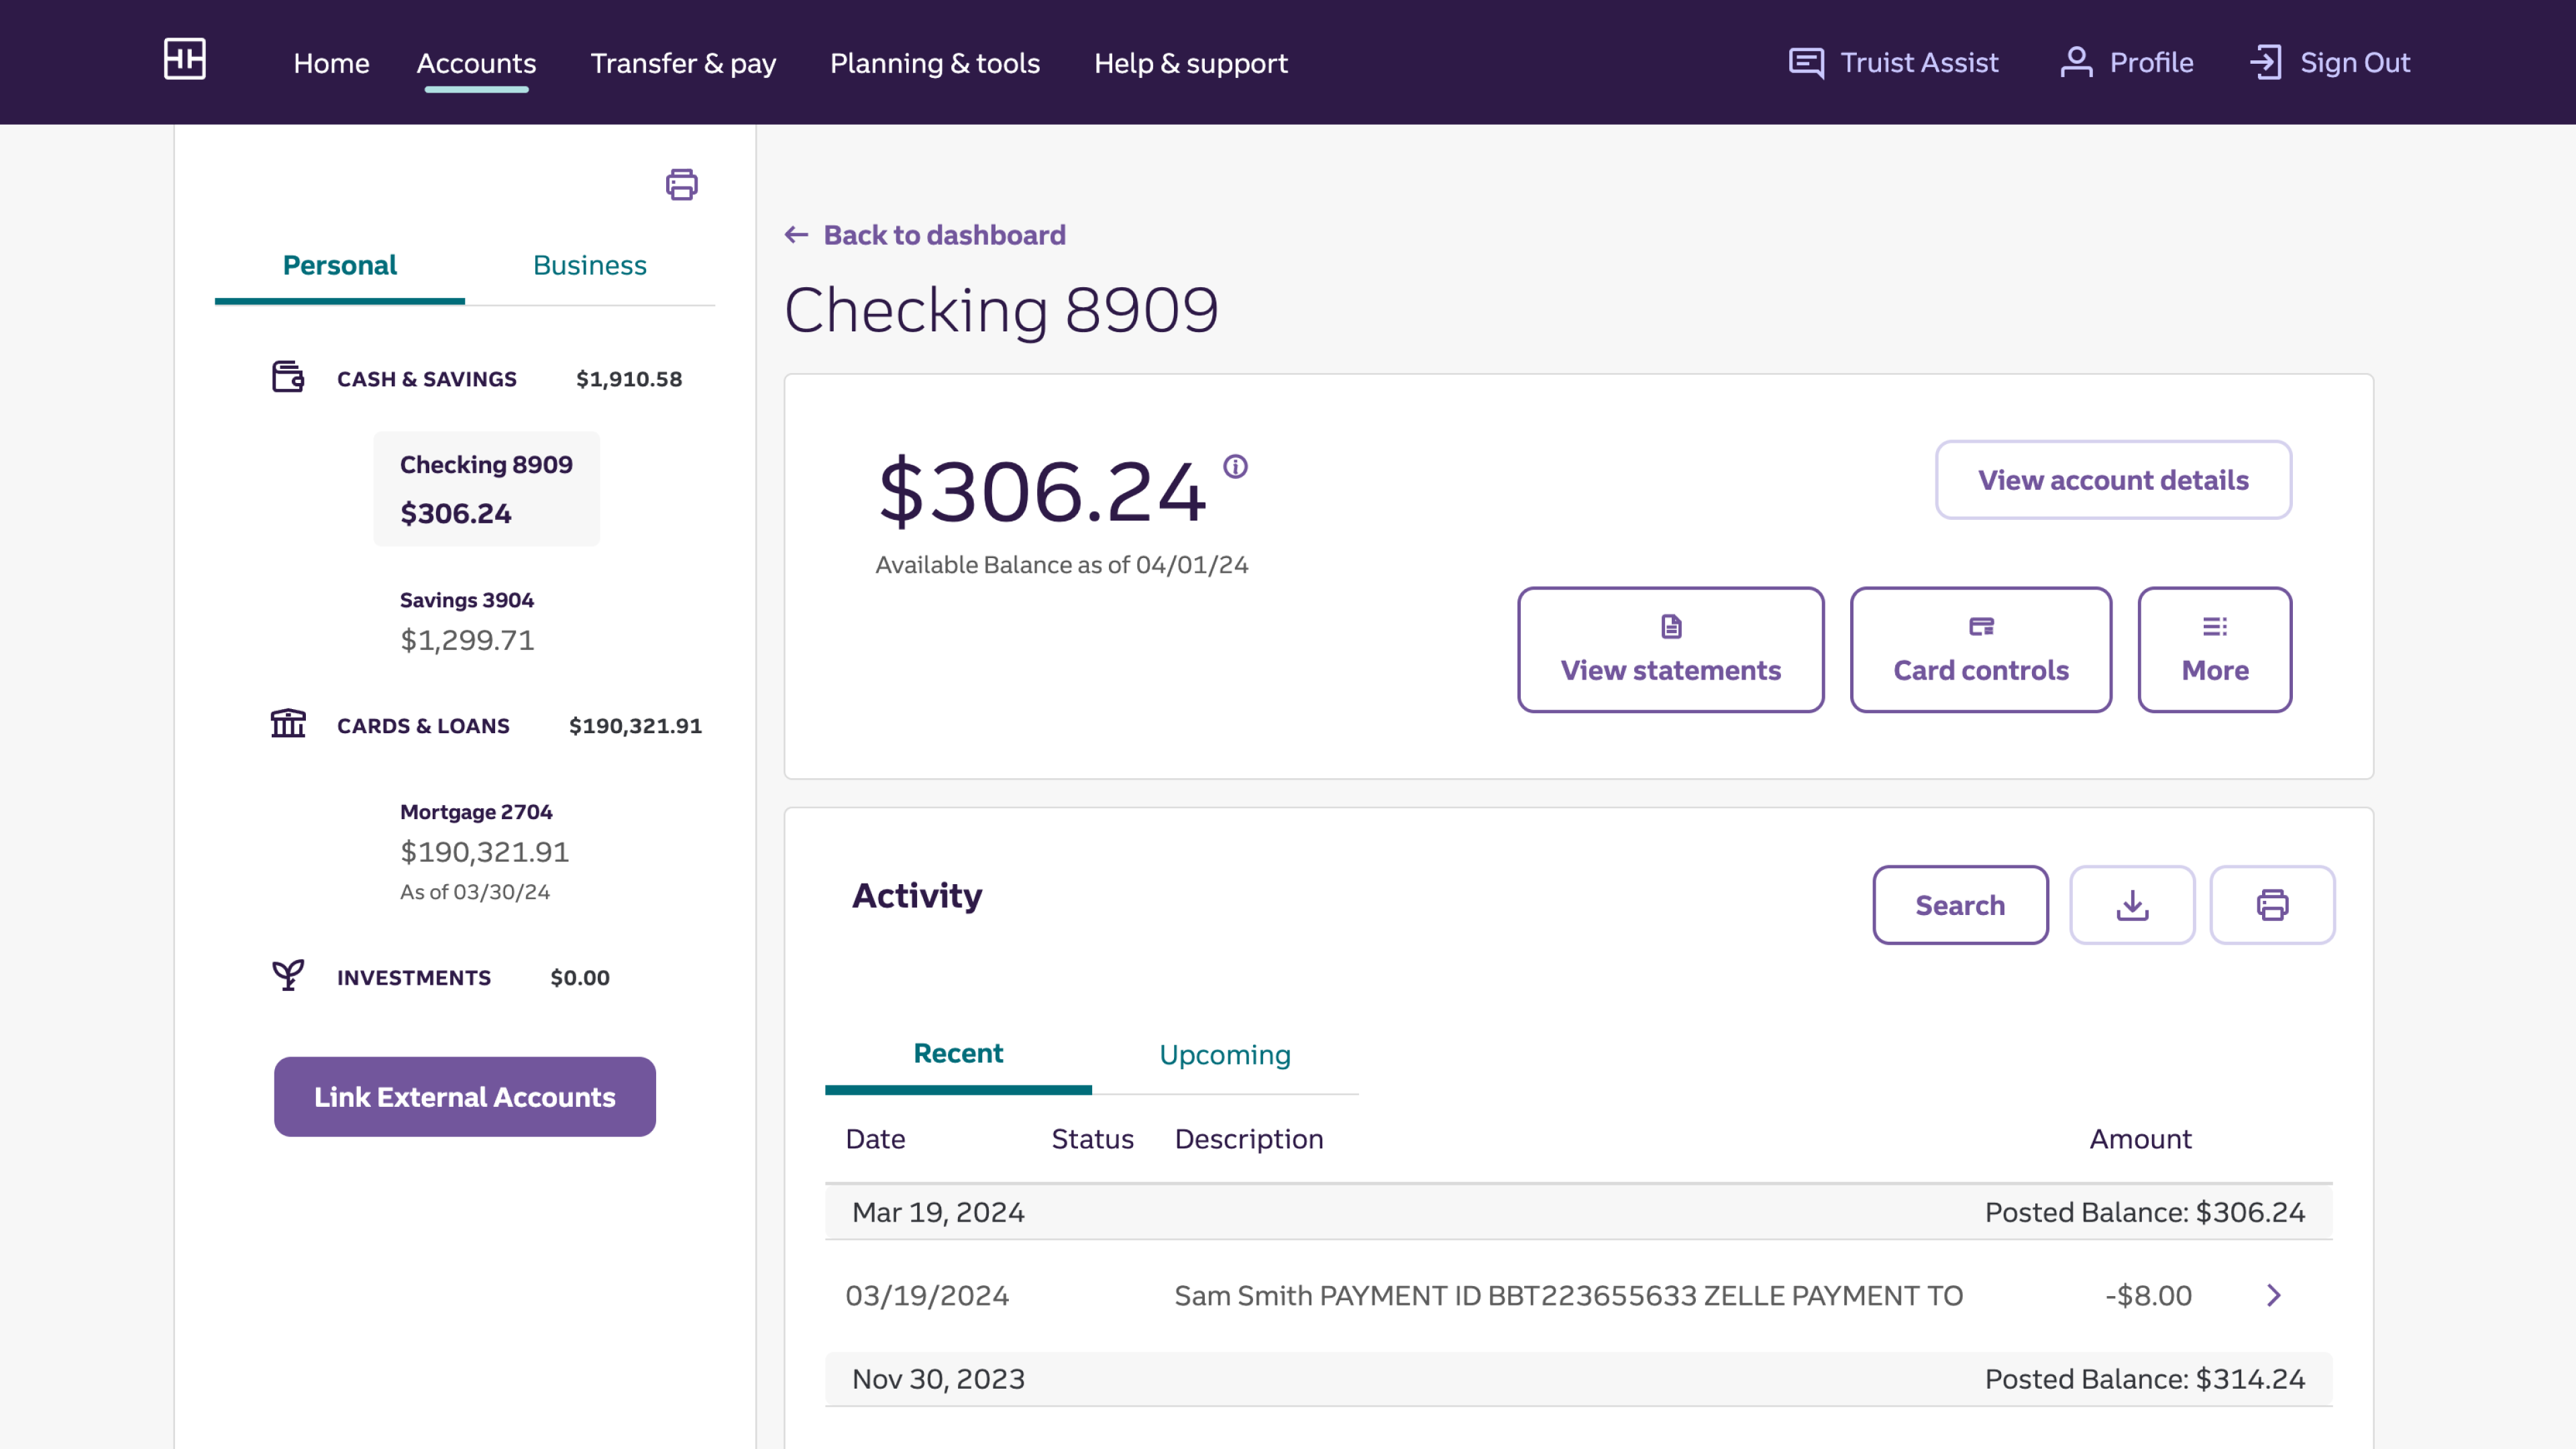This screenshot has height=1449, width=2576.
Task: Print activity using printer button
Action: pos(2272,905)
